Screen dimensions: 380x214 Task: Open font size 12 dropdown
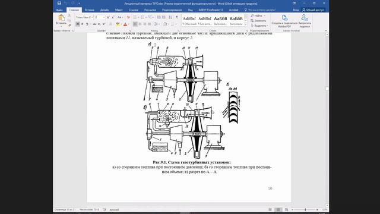[x=104, y=17]
